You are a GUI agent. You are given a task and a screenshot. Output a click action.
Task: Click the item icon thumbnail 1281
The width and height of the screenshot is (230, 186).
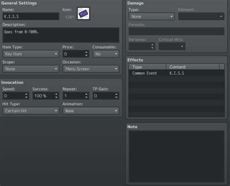pyautogui.click(x=83, y=14)
